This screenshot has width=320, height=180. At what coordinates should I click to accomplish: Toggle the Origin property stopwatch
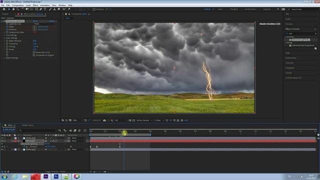click(7, 26)
